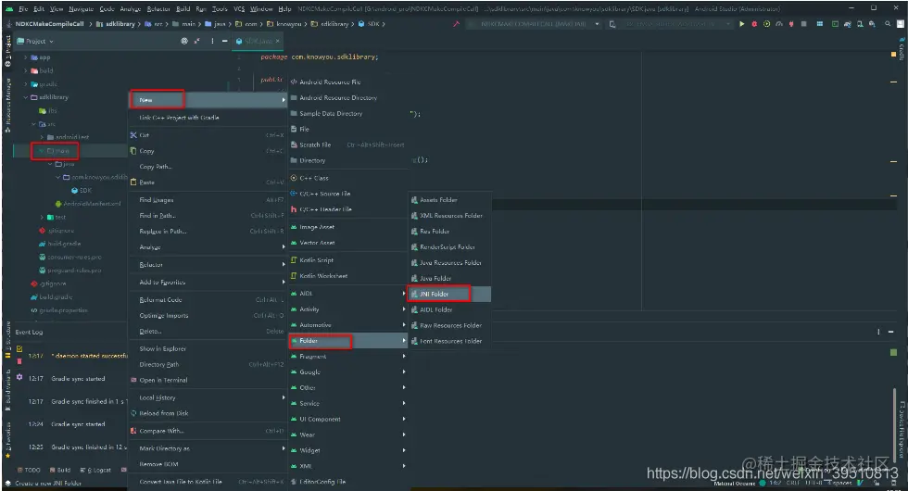Click the Cut scissors entry

click(x=207, y=135)
